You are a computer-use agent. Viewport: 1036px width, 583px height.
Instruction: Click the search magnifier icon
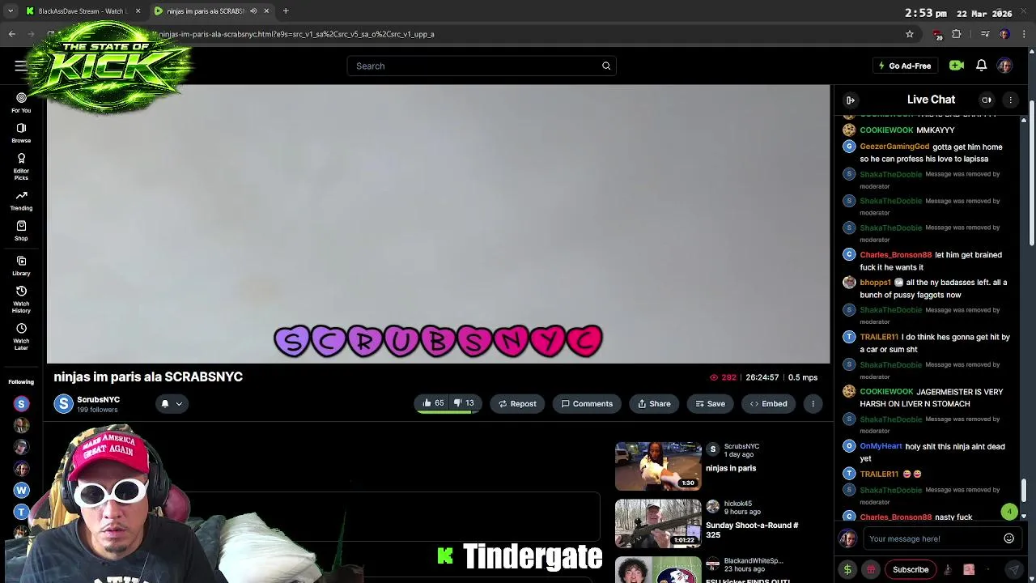pyautogui.click(x=606, y=66)
